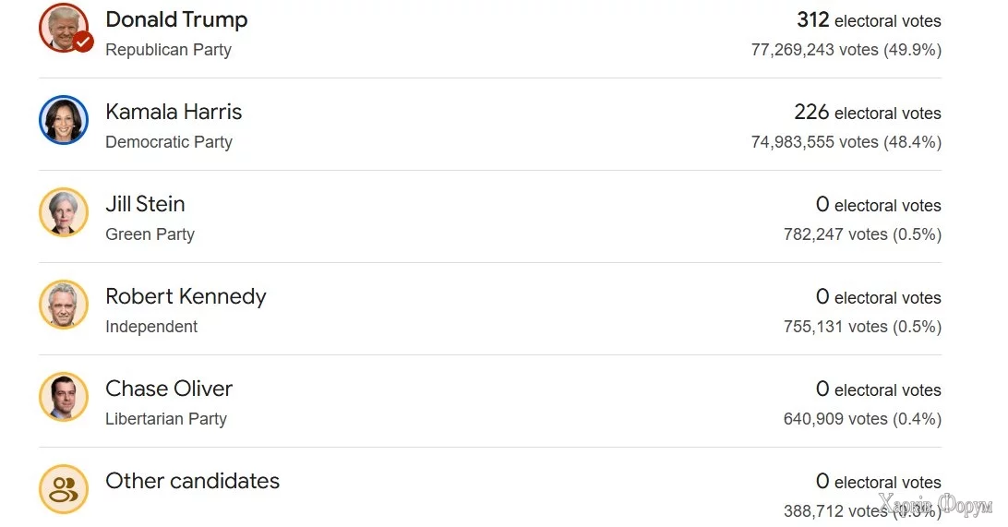Open the Kamala Harris candidate name

coord(174,112)
